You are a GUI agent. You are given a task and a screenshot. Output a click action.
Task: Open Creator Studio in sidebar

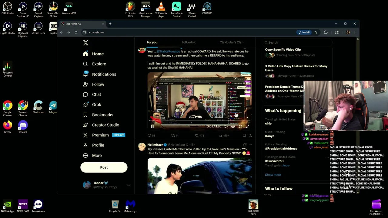pyautogui.click(x=101, y=125)
